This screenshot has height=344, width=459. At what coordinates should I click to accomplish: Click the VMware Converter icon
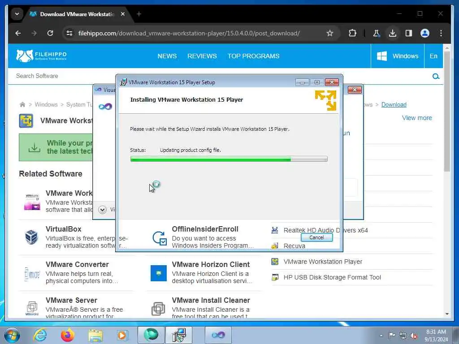(32, 274)
